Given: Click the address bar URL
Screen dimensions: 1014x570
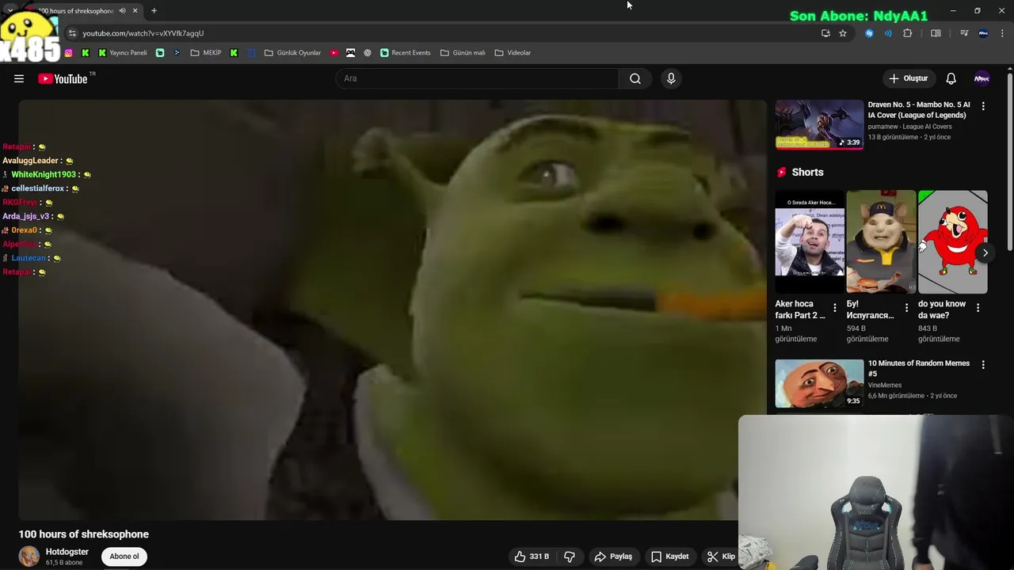Looking at the screenshot, I should point(143,33).
